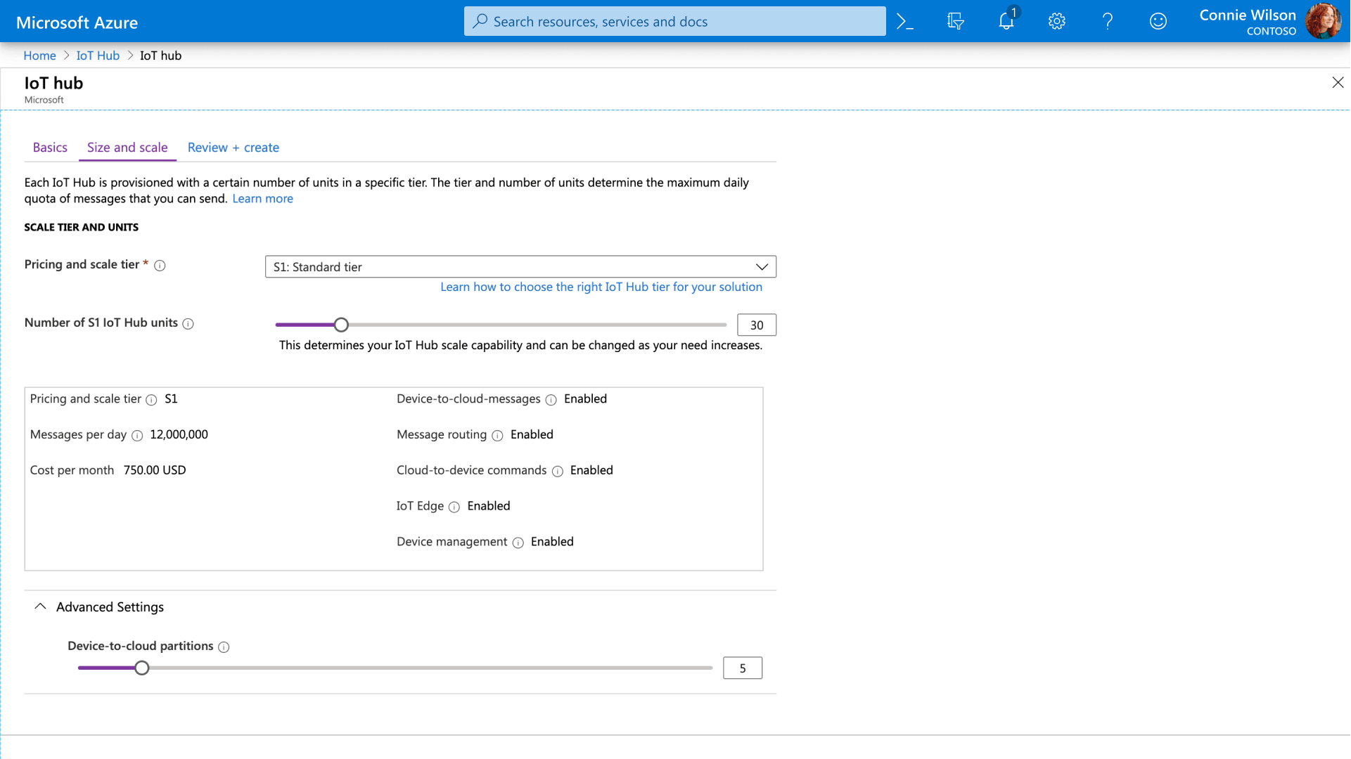Image resolution: width=1351 pixels, height=759 pixels.
Task: Open the feedback smiley icon
Action: pyautogui.click(x=1158, y=22)
